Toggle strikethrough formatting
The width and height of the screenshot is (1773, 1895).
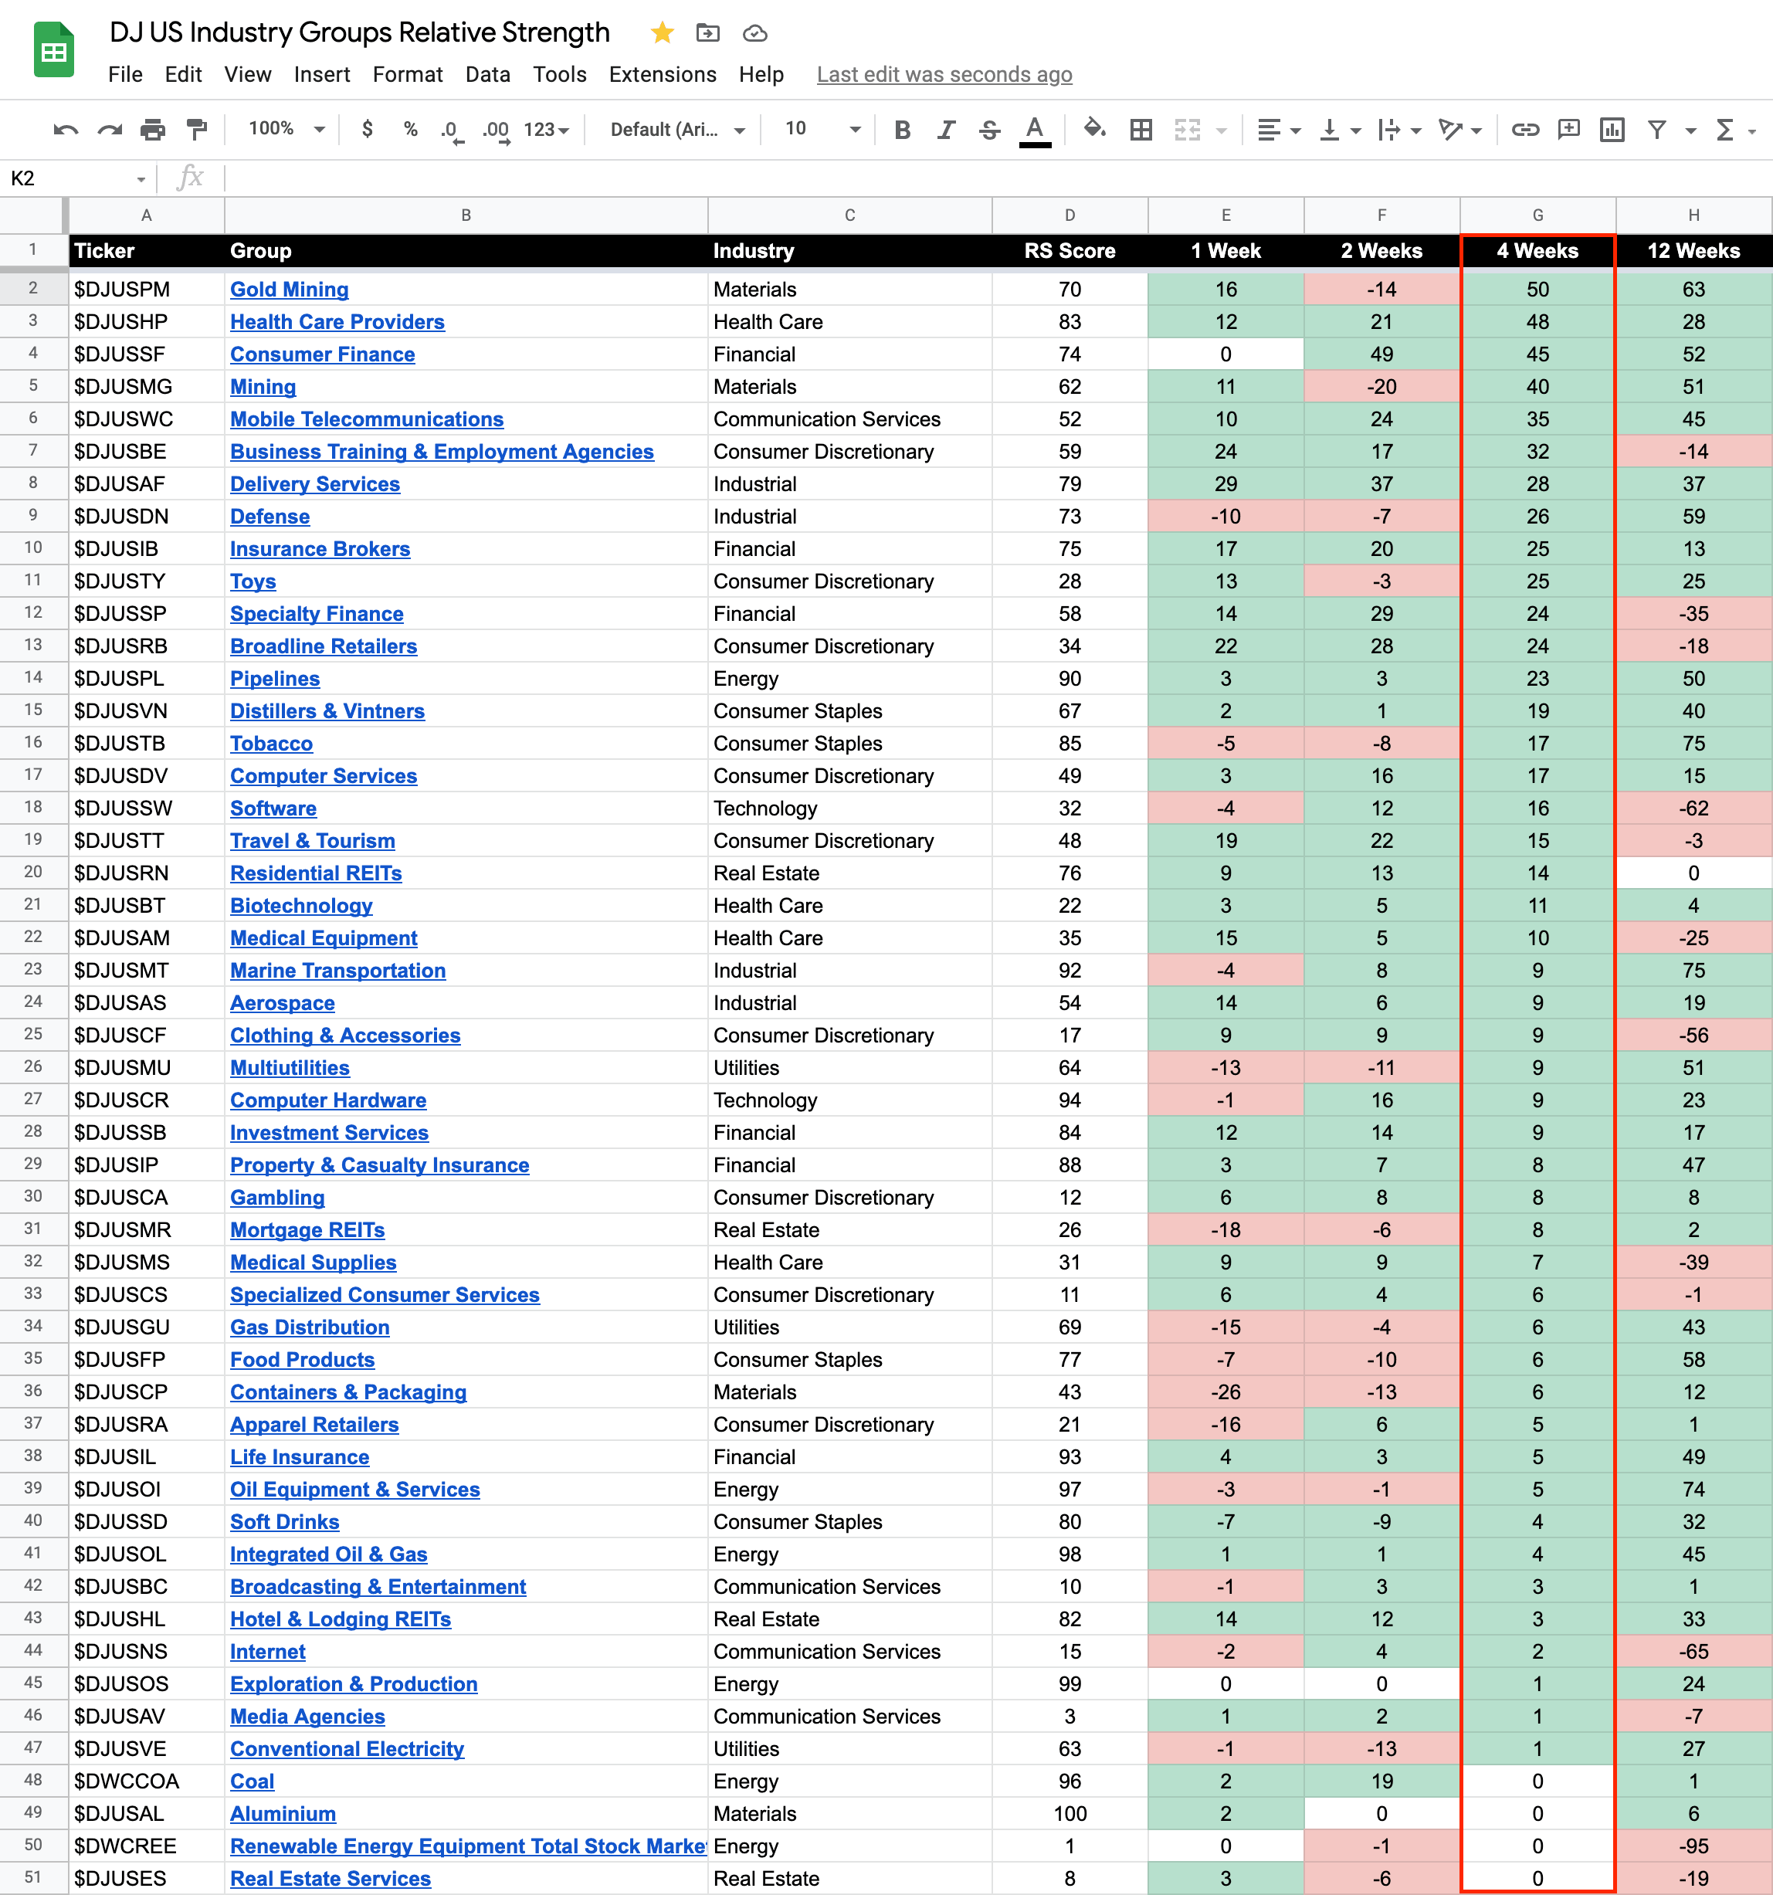[989, 130]
